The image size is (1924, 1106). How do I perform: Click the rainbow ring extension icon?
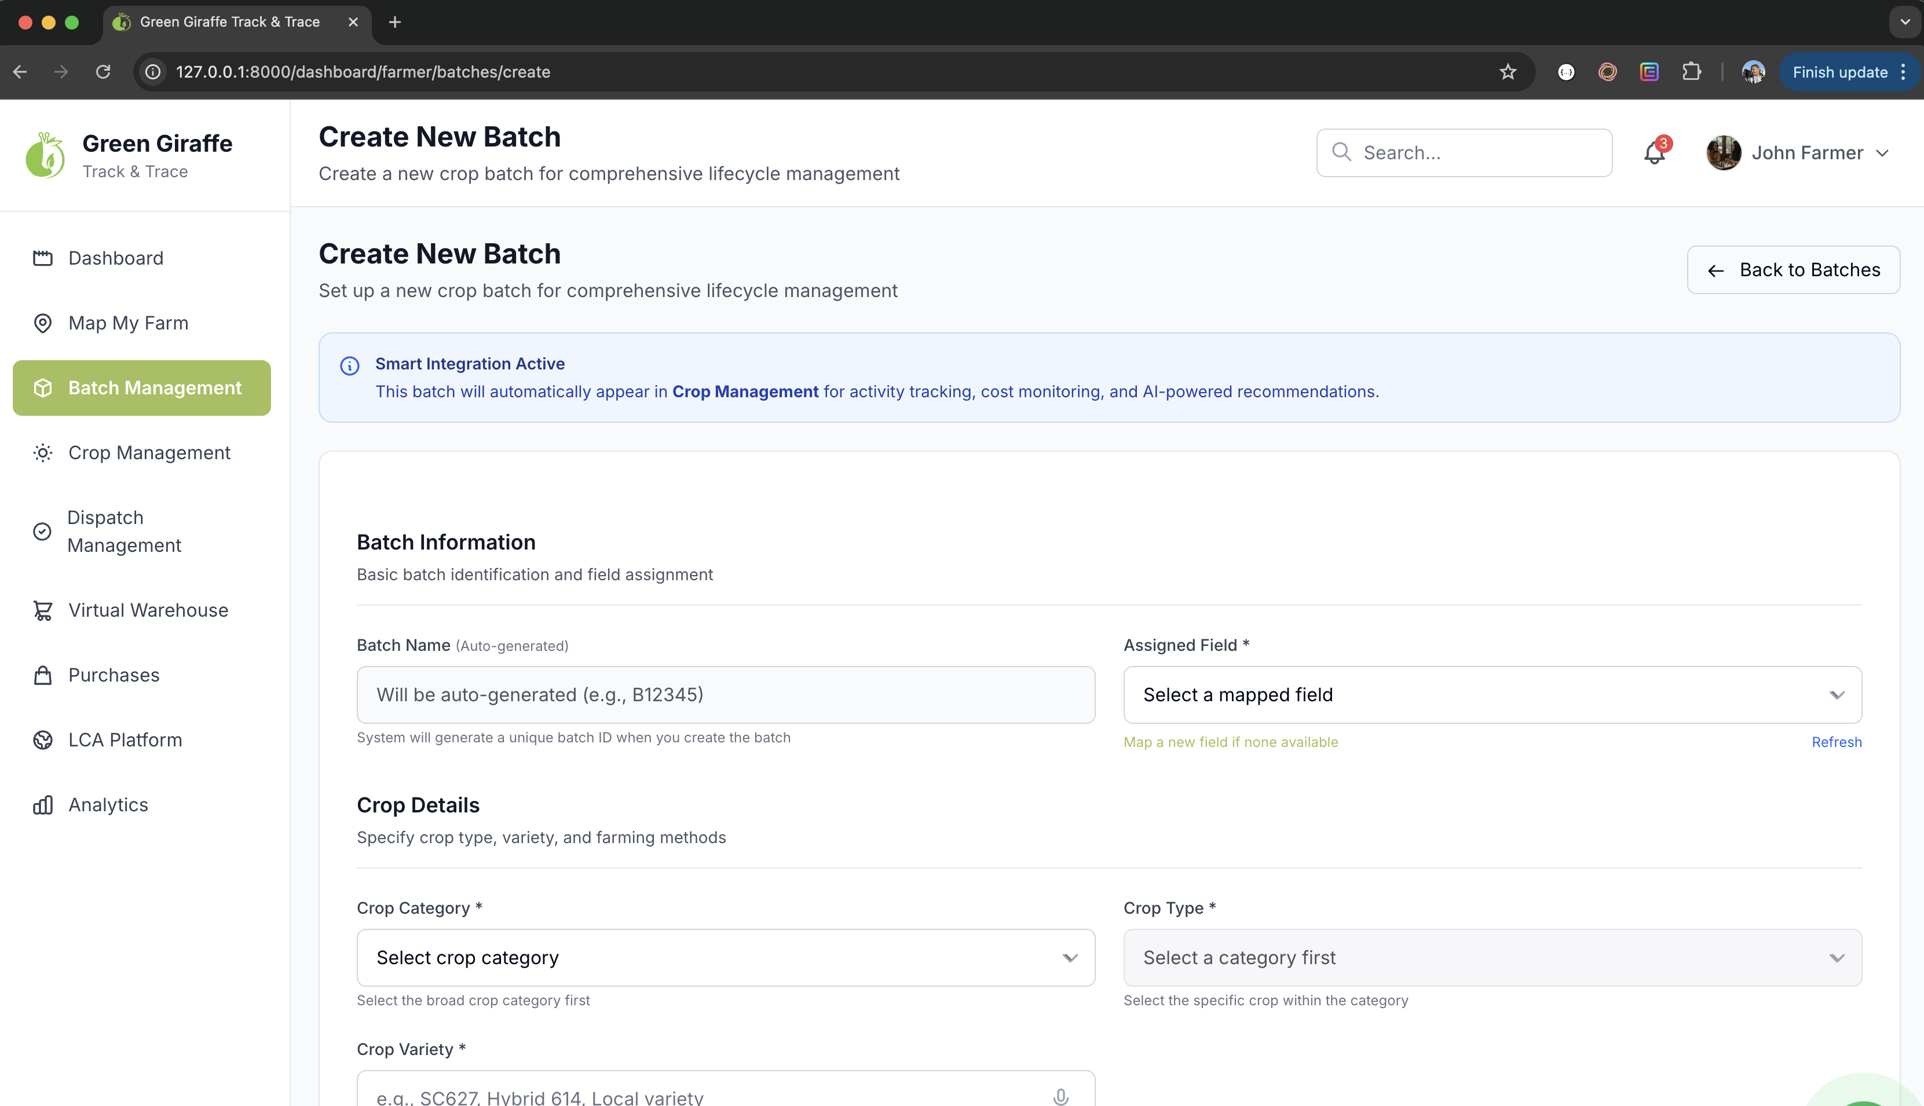[1607, 71]
